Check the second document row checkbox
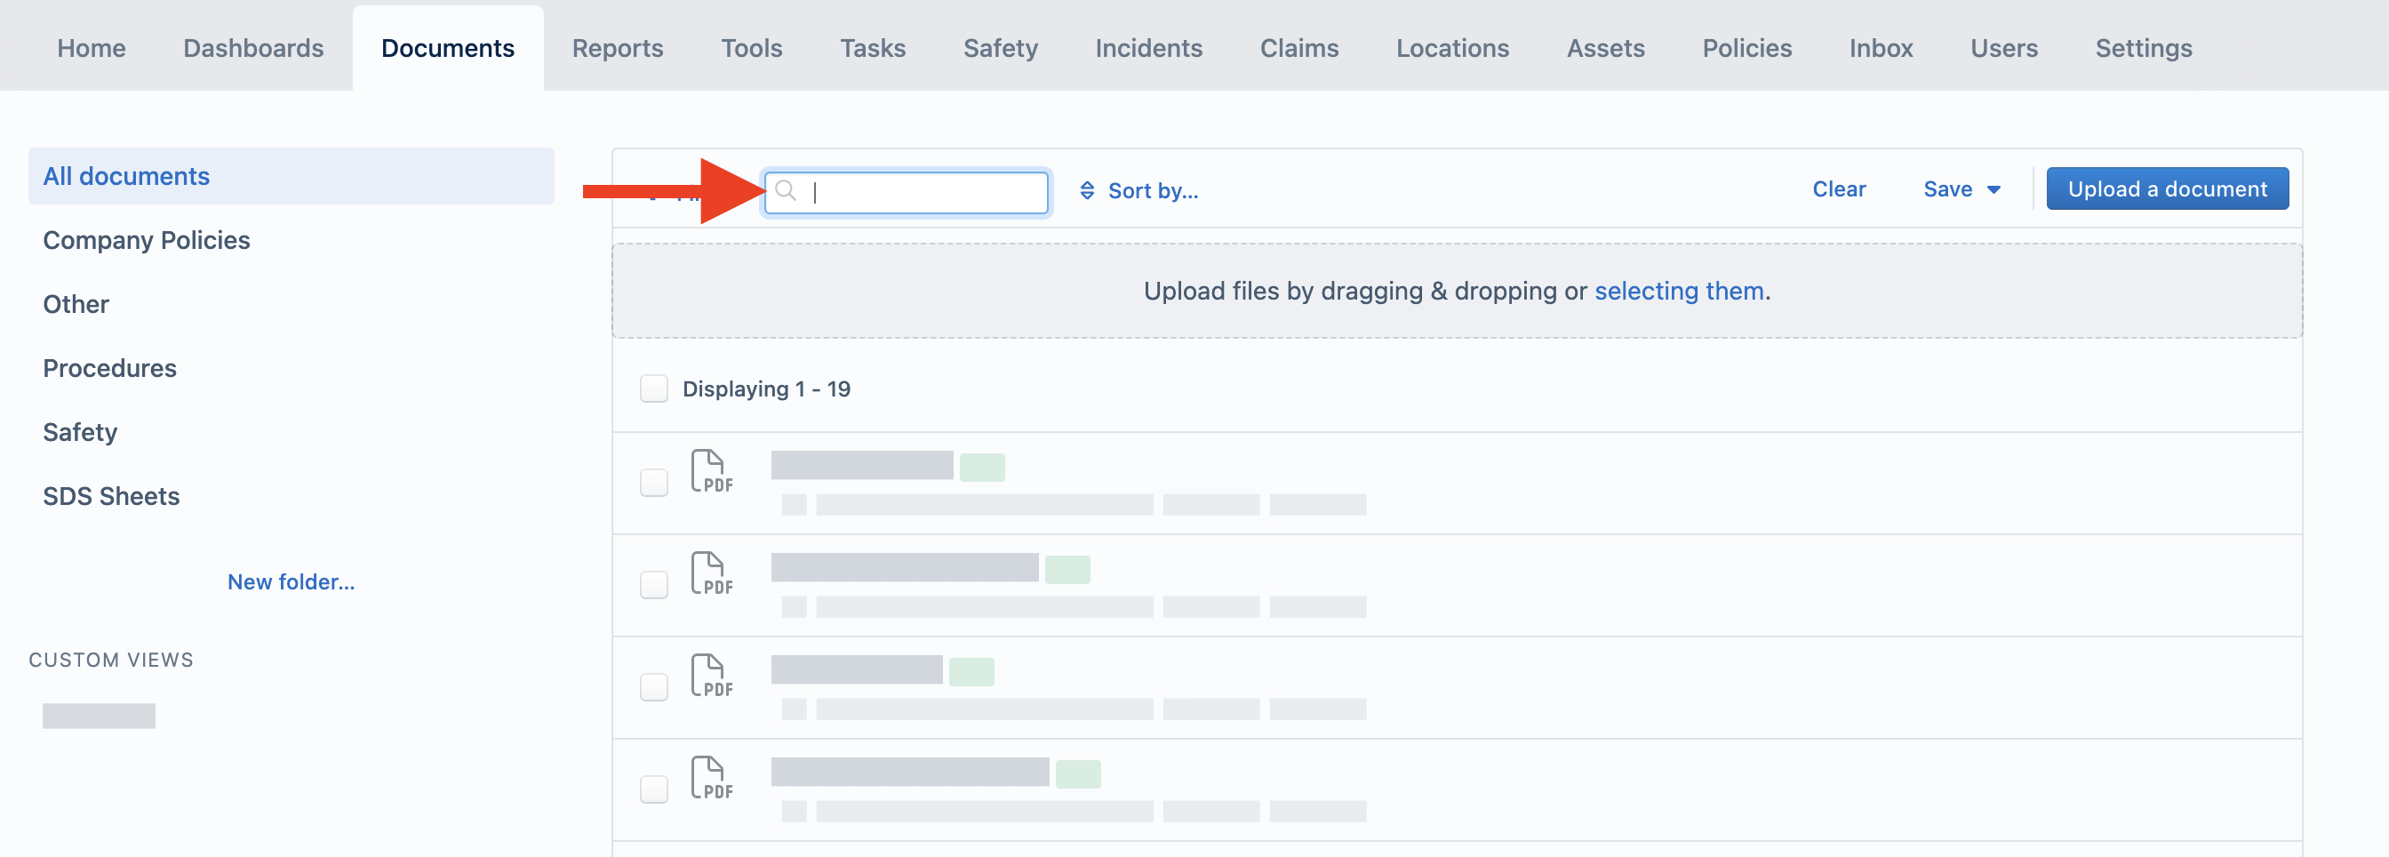This screenshot has height=857, width=2389. click(x=654, y=584)
